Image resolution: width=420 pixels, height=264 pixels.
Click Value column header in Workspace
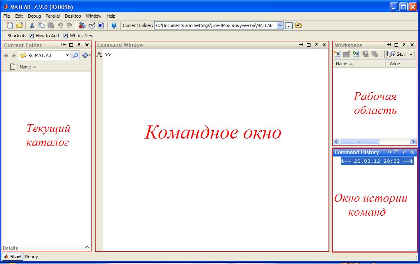(x=401, y=64)
